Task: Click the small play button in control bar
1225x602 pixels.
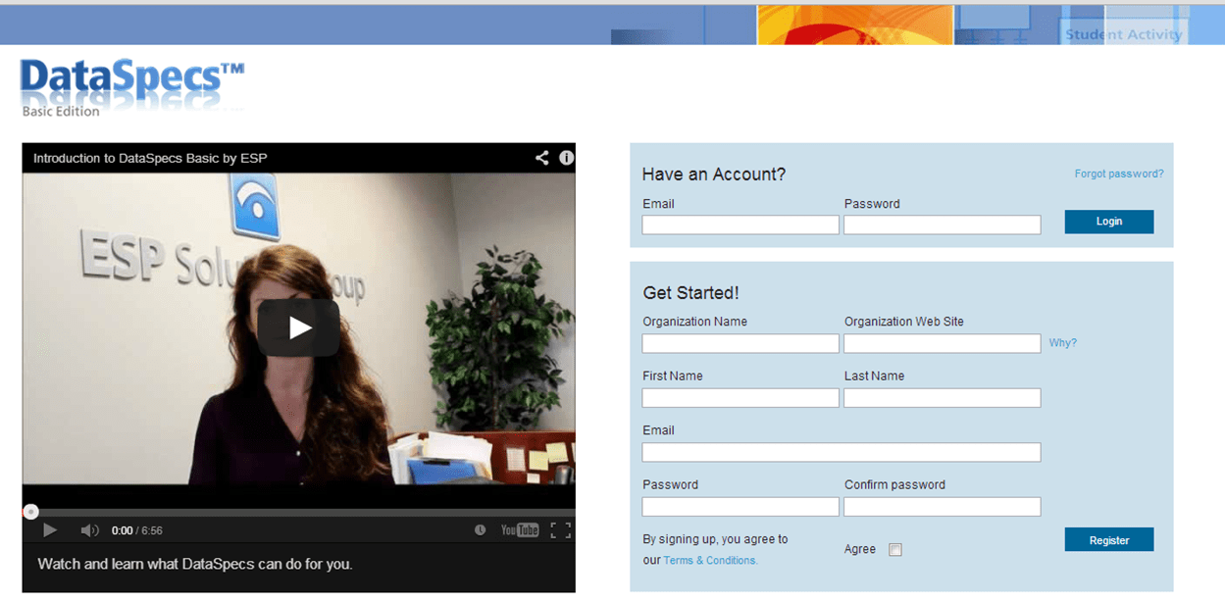Action: [50, 530]
